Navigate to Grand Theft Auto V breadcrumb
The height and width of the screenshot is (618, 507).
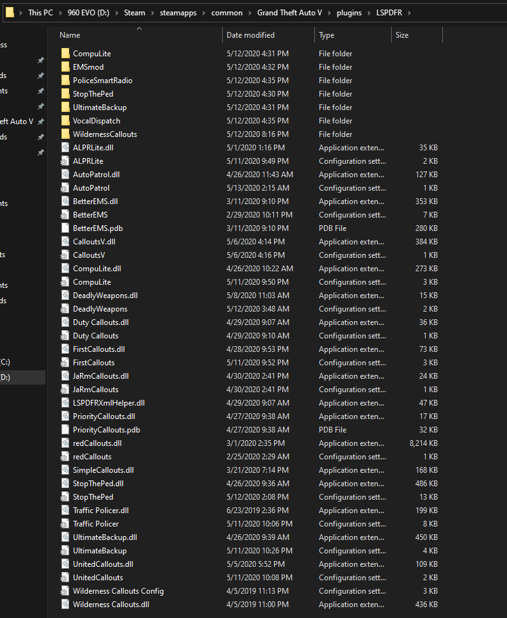[x=290, y=13]
